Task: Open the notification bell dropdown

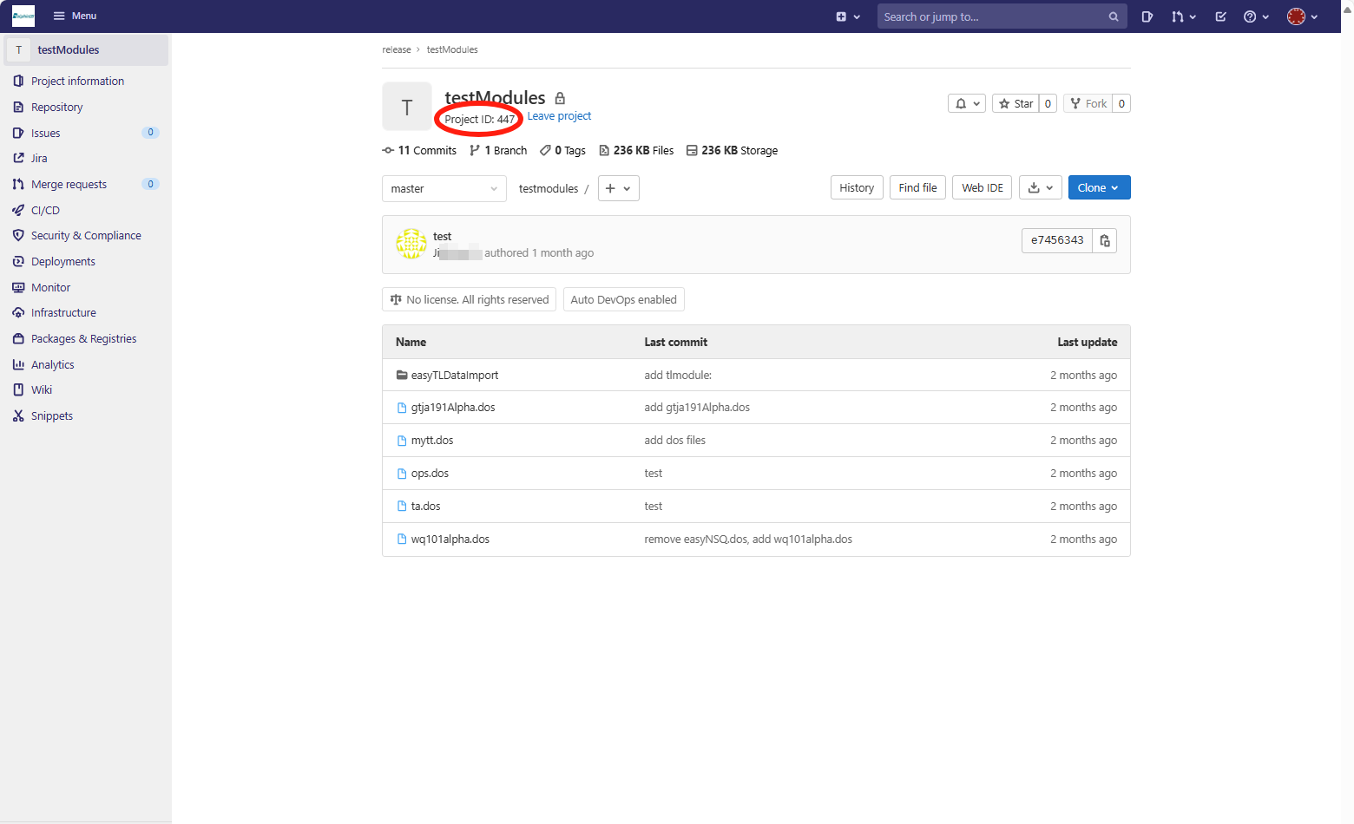Action: 966,104
